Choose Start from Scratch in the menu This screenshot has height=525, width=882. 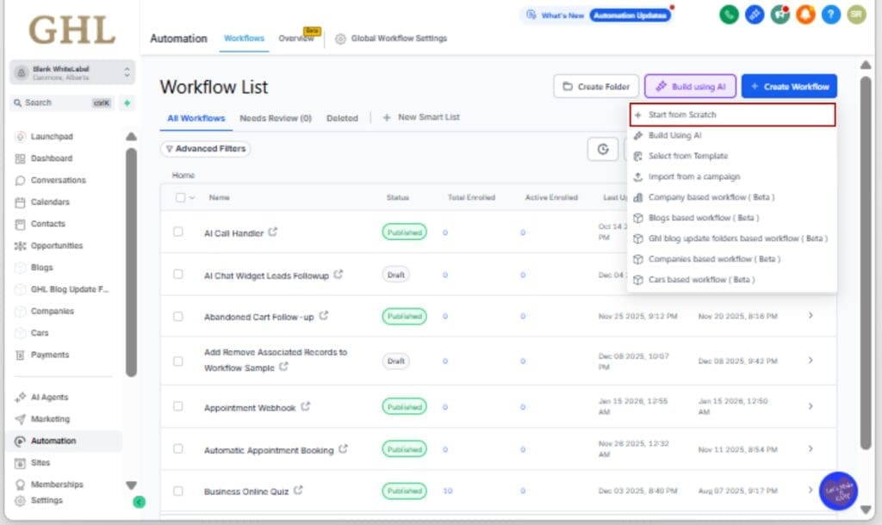[x=732, y=114]
